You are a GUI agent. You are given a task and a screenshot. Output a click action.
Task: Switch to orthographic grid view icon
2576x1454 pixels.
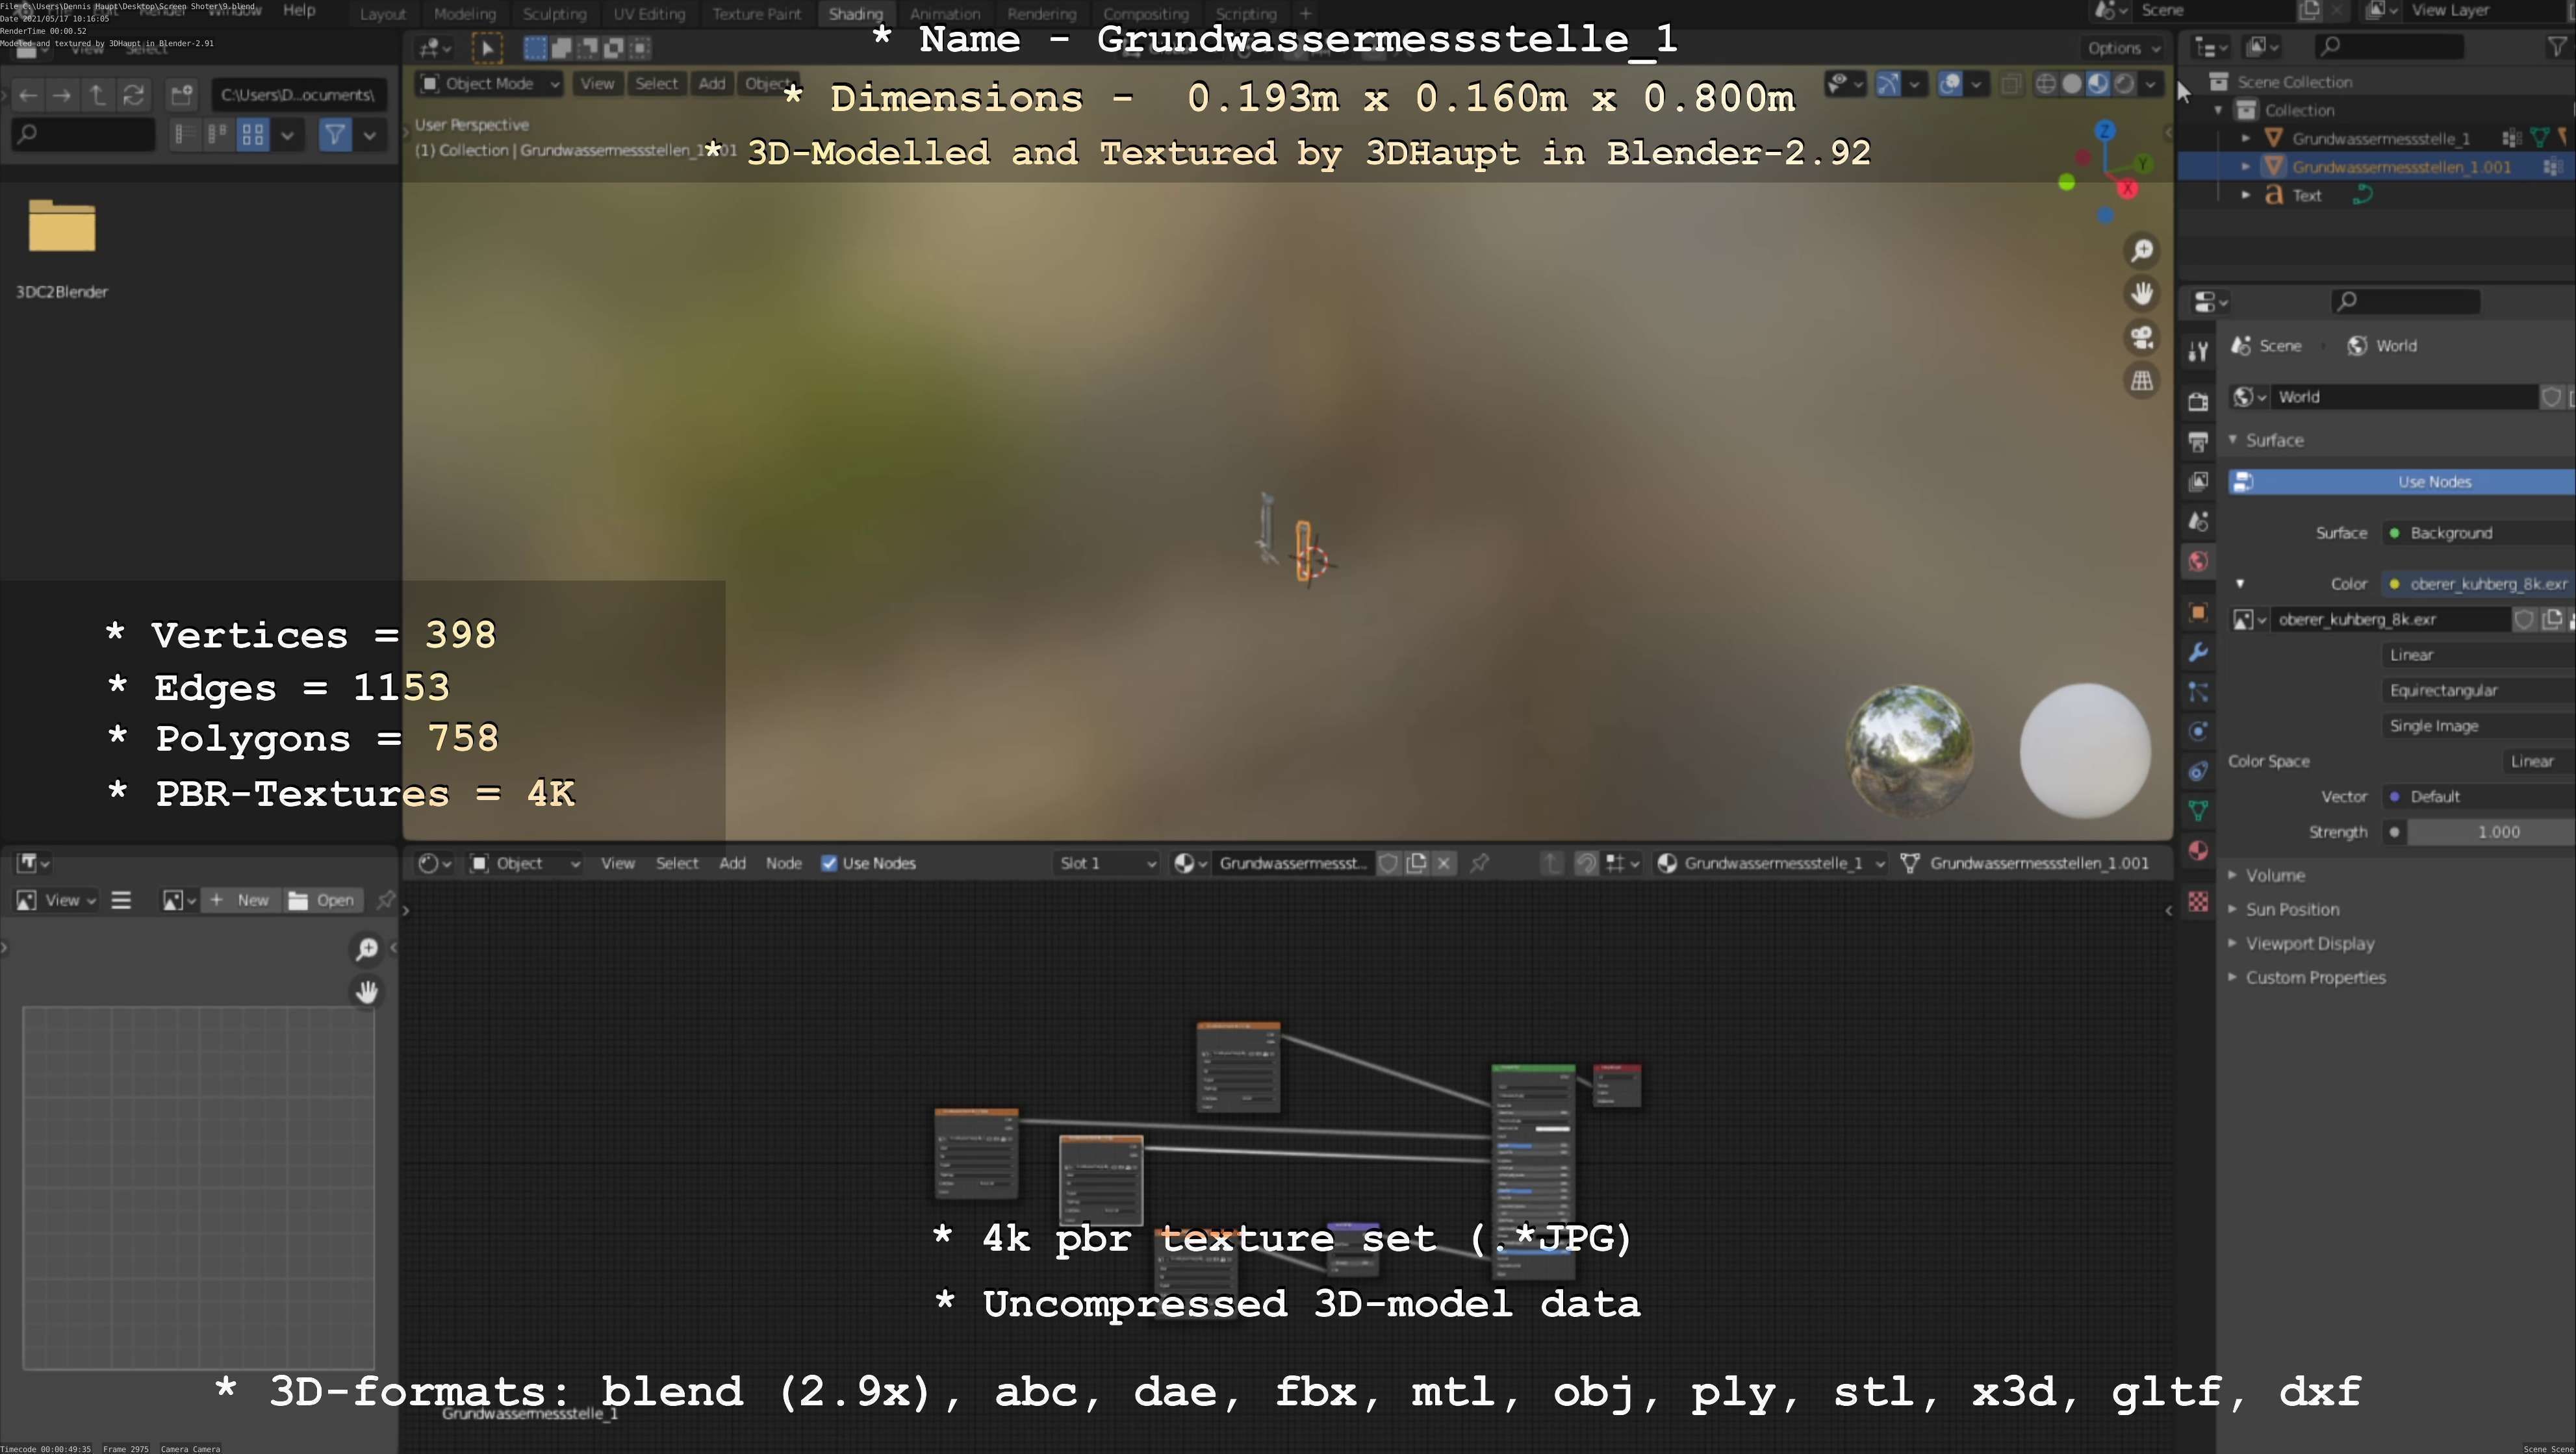coord(2141,381)
